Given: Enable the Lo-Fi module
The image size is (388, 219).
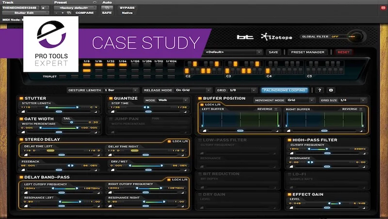Looking at the screenshot, I should [x=289, y=174].
